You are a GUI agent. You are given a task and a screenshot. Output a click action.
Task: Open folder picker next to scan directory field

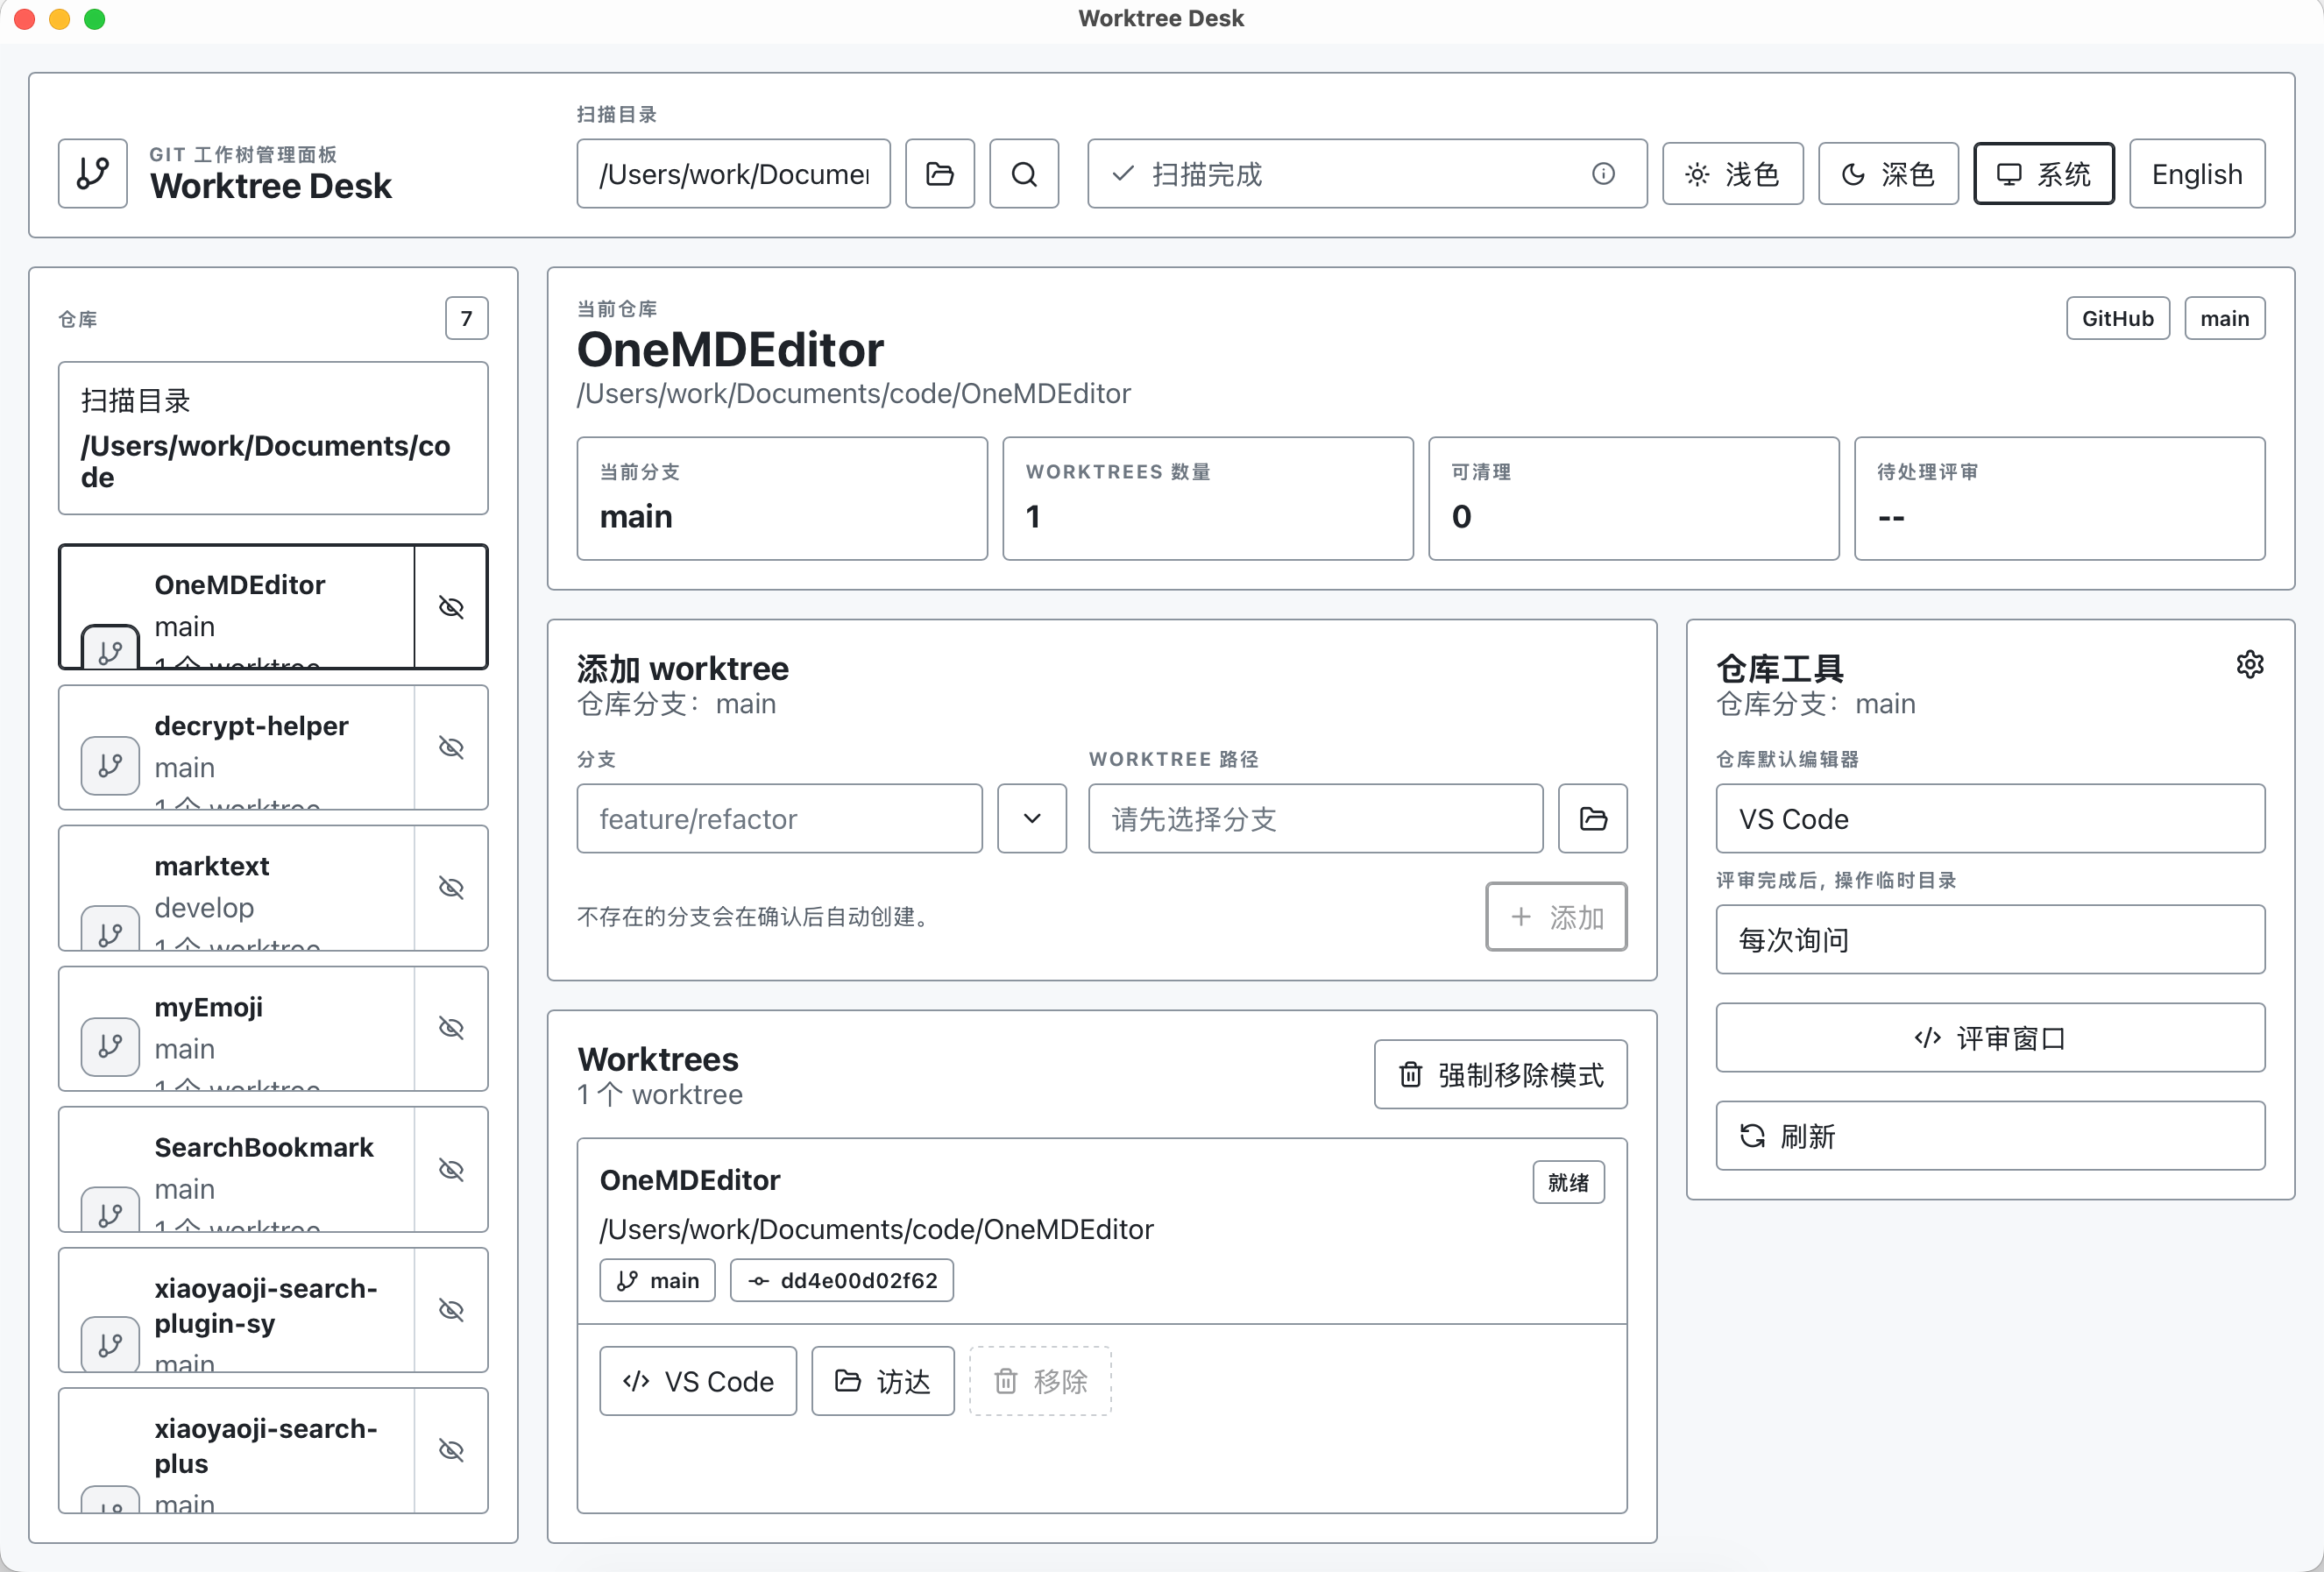pos(940,174)
